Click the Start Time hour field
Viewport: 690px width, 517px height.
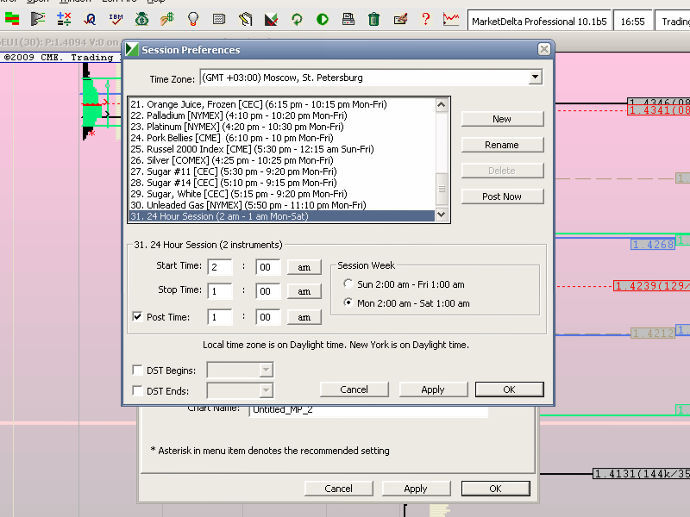point(220,268)
